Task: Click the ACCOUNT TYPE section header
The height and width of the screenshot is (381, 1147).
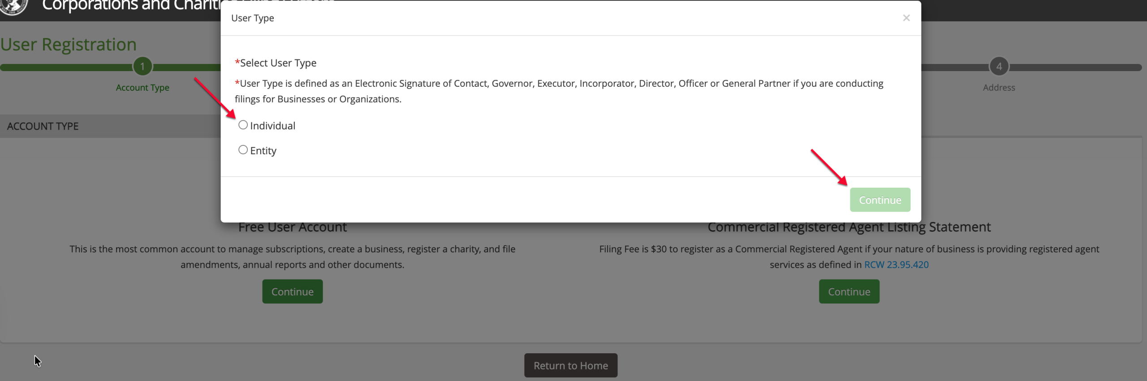Action: 43,126
